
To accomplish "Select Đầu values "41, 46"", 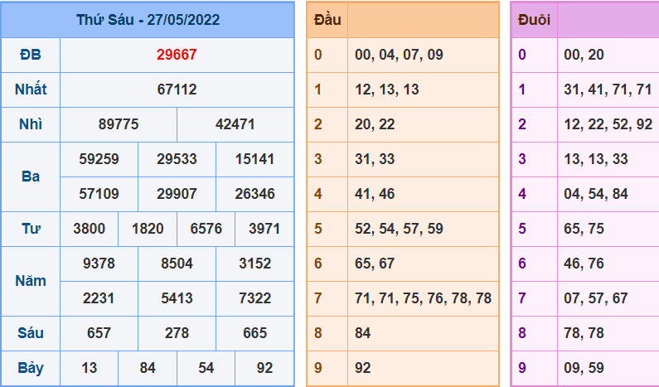I will pyautogui.click(x=375, y=194).
